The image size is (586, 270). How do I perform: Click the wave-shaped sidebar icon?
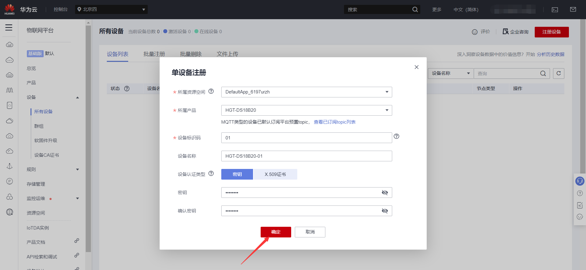coord(9,90)
